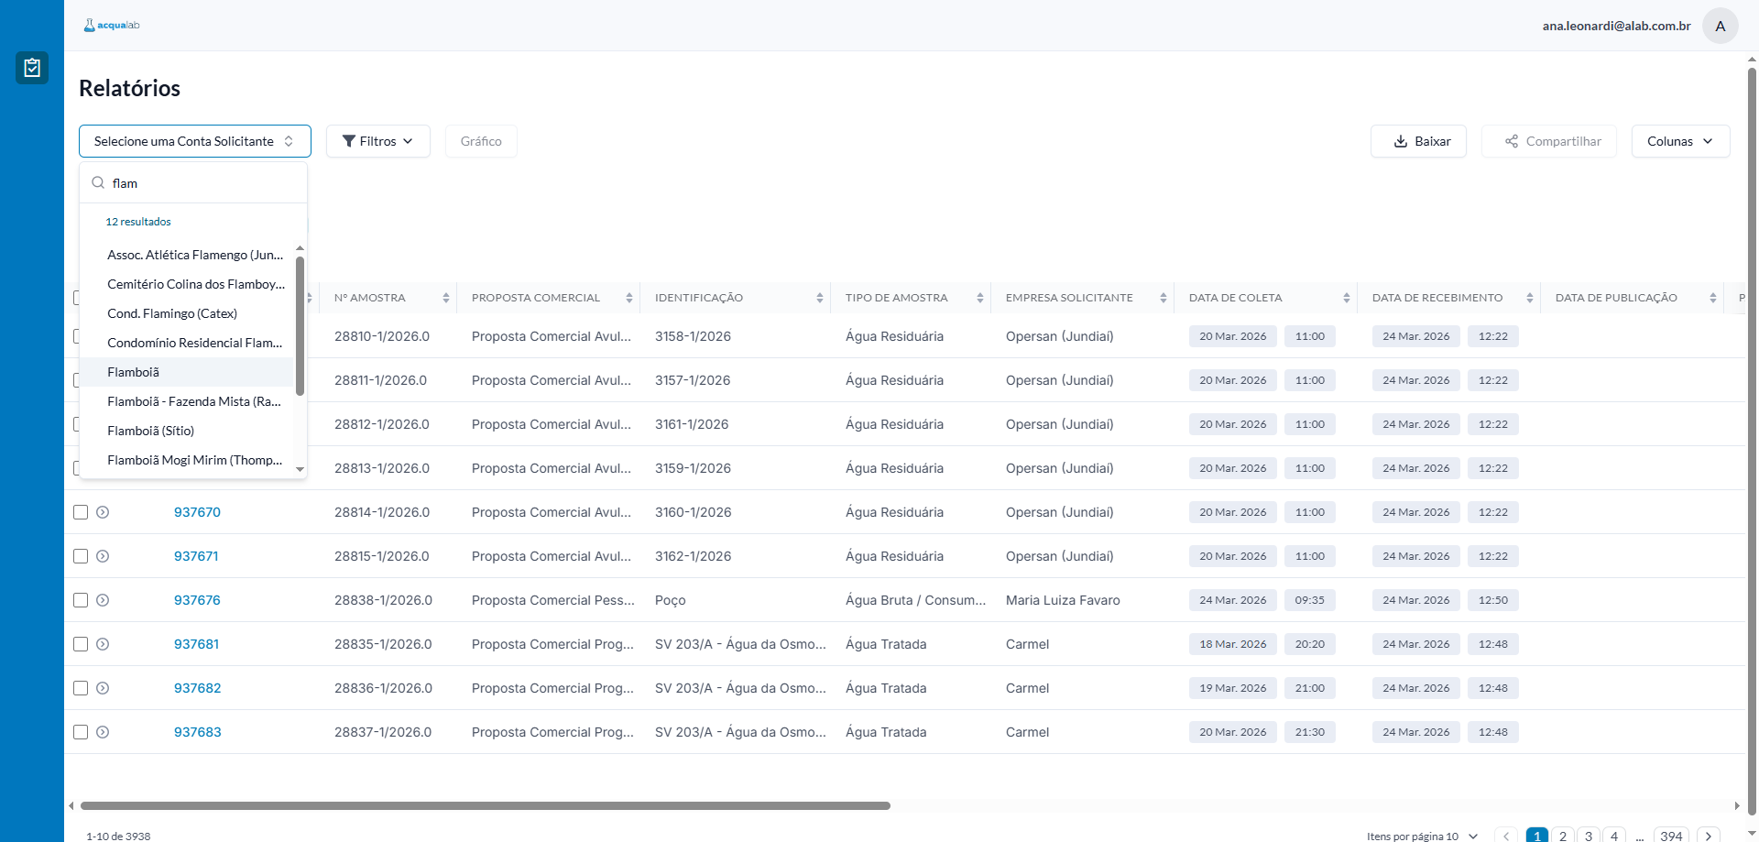Select the checkbox for row 937676
The width and height of the screenshot is (1759, 842).
(81, 600)
